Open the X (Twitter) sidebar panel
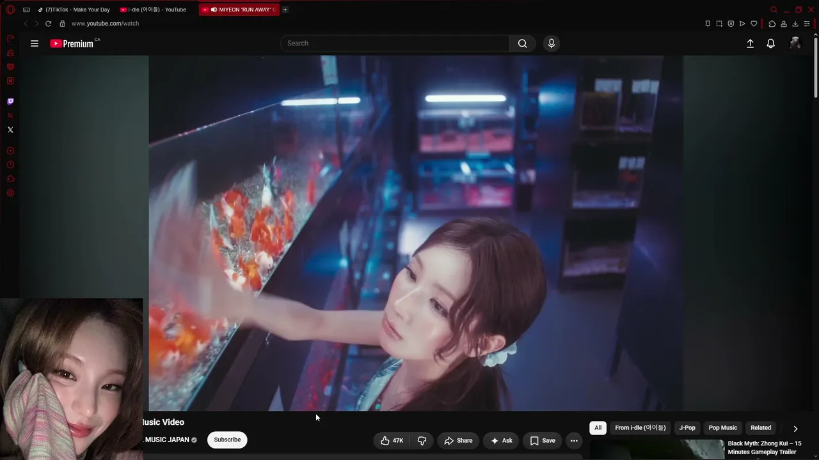Viewport: 819px width, 460px height. click(x=10, y=130)
